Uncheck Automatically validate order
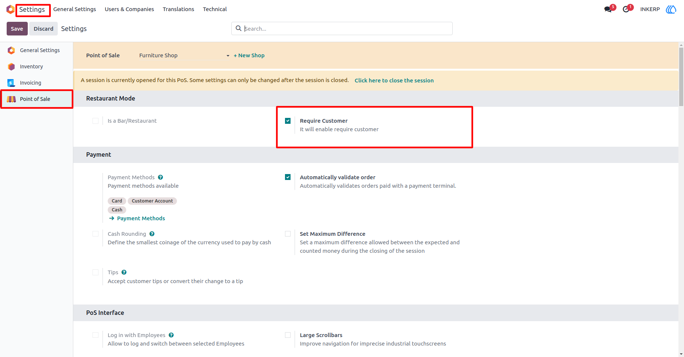Viewport: 684px width, 357px height. (288, 177)
